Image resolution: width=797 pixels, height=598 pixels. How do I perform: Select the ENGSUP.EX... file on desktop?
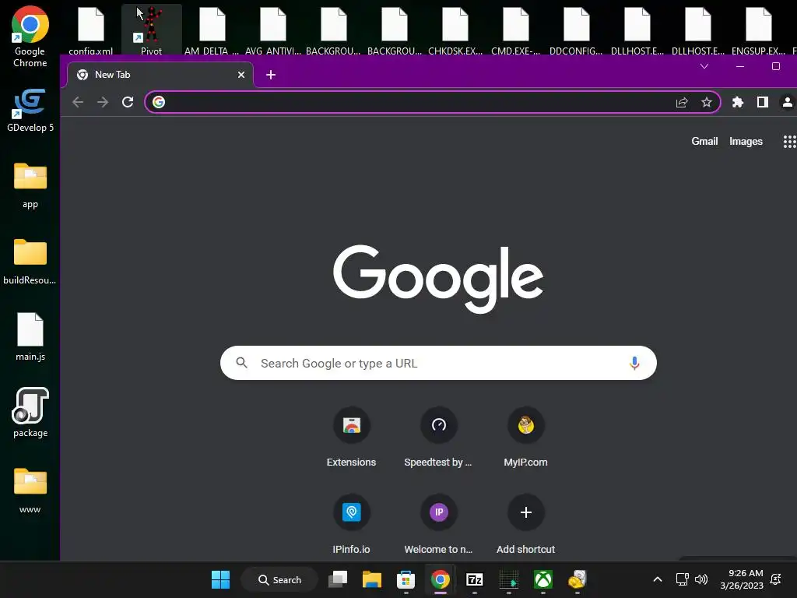coord(758,30)
